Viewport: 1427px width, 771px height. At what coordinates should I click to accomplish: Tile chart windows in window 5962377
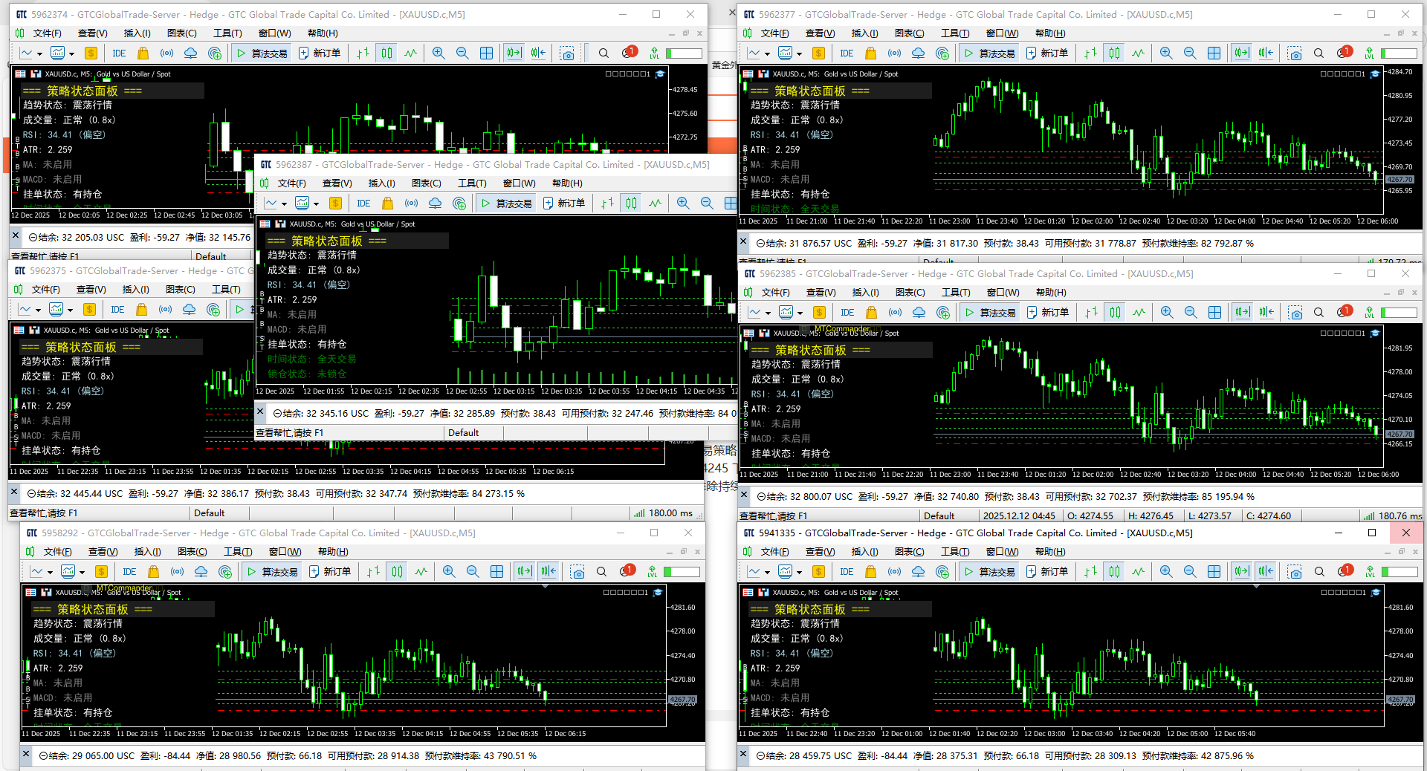(1214, 53)
